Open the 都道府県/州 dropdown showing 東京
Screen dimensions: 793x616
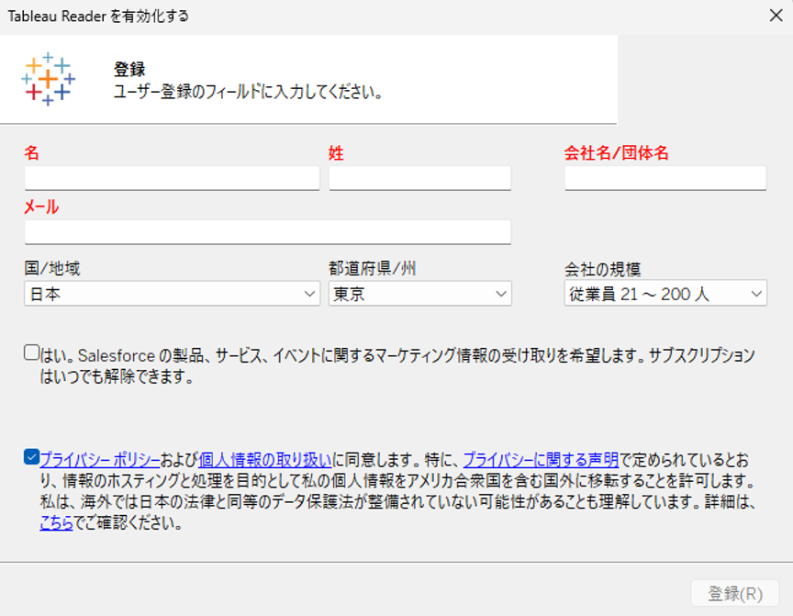coord(419,294)
